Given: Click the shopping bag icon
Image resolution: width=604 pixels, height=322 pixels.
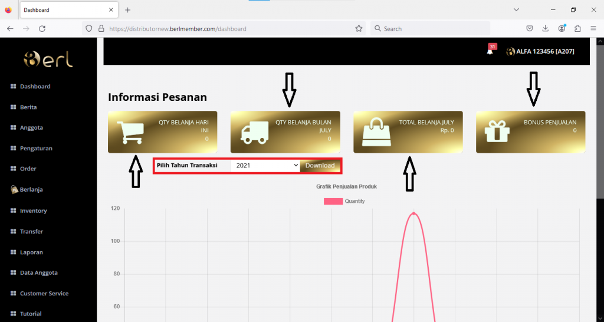Looking at the screenshot, I should 376,132.
